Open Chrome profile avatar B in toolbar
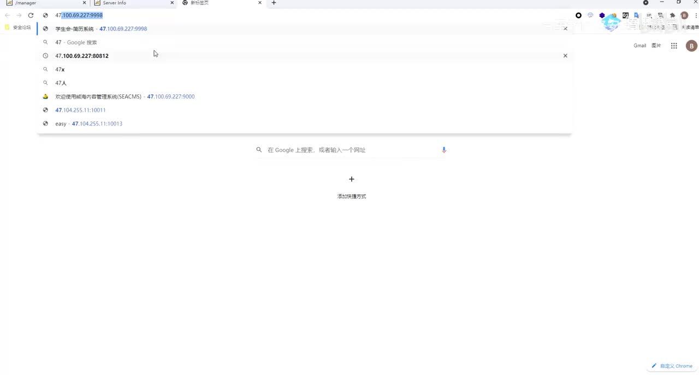Screen dimensions: 699x375 (684, 15)
